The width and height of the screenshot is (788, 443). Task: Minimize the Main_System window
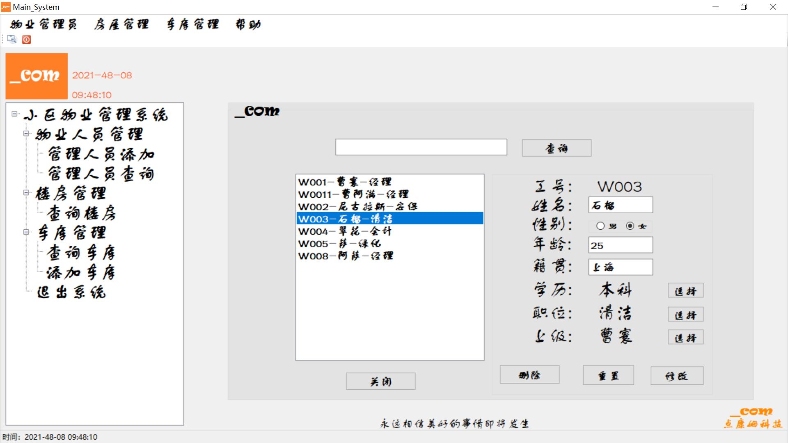715,7
